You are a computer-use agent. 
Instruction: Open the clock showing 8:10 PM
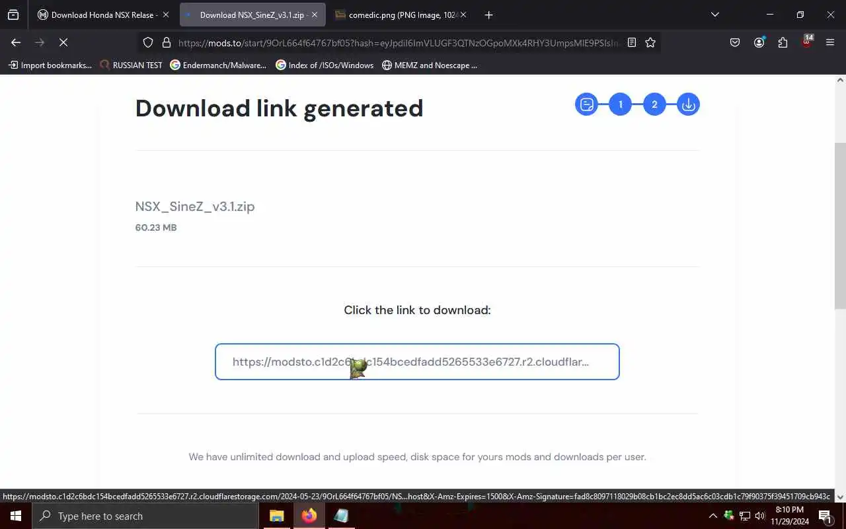click(x=789, y=516)
